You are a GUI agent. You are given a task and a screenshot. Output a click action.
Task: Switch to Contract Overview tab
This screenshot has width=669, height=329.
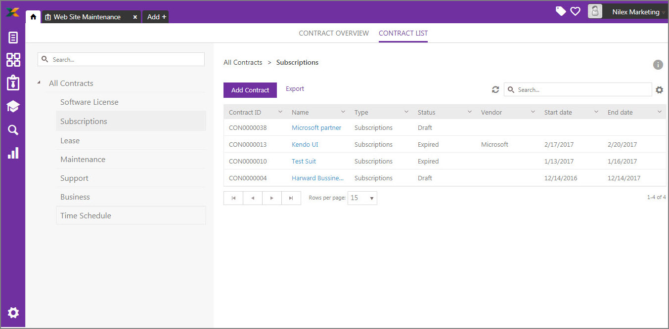pos(334,33)
